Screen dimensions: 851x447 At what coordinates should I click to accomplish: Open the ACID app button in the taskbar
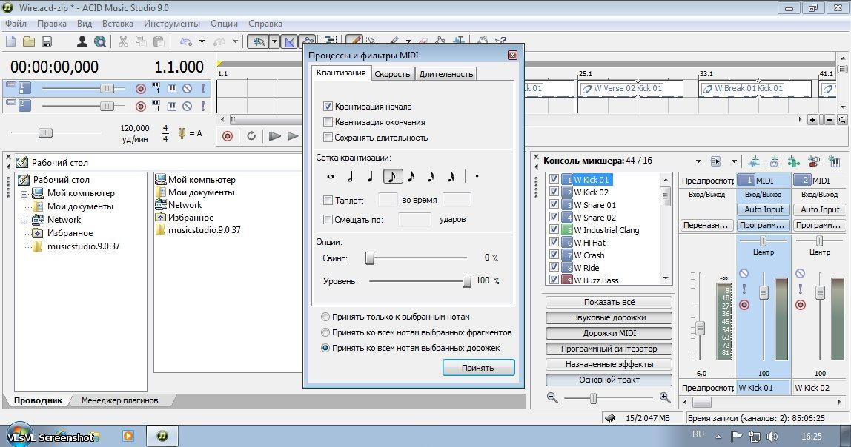(x=162, y=436)
